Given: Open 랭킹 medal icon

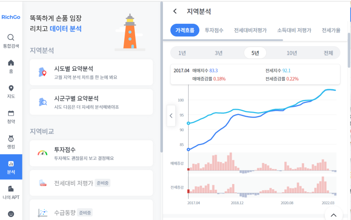Looking at the screenshot, I should coord(11,138).
